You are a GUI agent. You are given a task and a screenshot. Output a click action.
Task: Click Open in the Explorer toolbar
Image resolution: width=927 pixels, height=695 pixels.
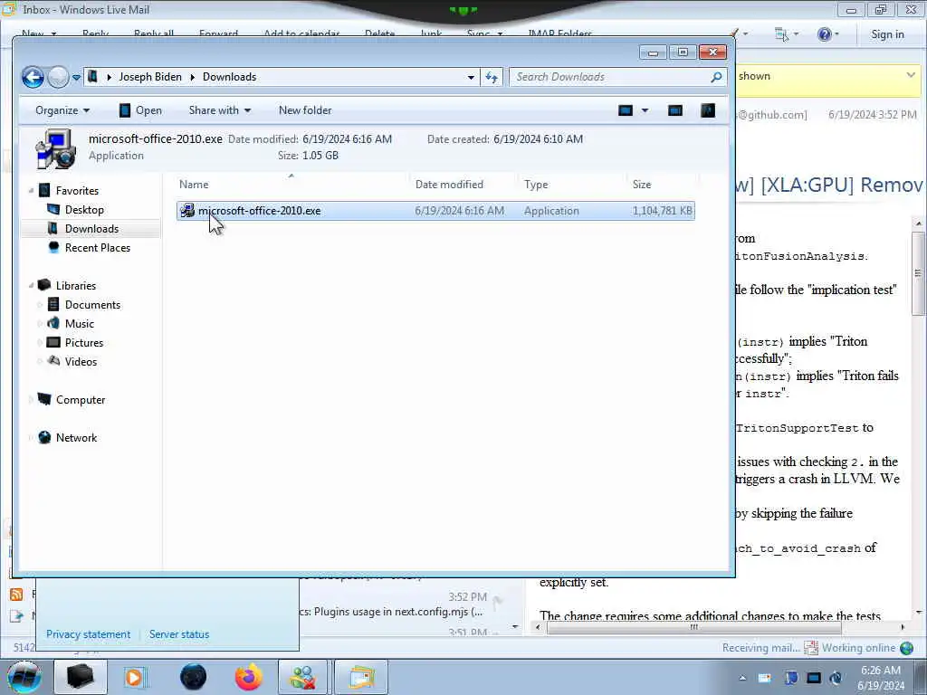pyautogui.click(x=140, y=110)
